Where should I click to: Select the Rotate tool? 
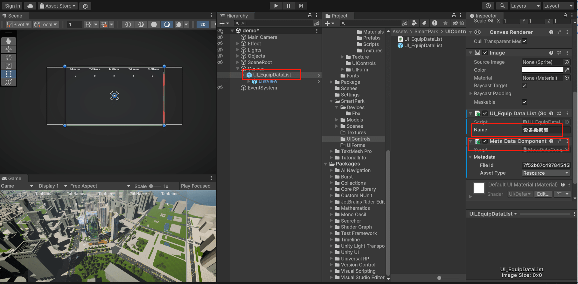pos(9,57)
